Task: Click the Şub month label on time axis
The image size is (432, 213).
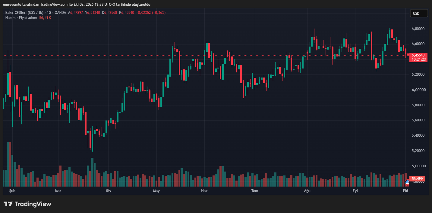Action: click(x=12, y=191)
